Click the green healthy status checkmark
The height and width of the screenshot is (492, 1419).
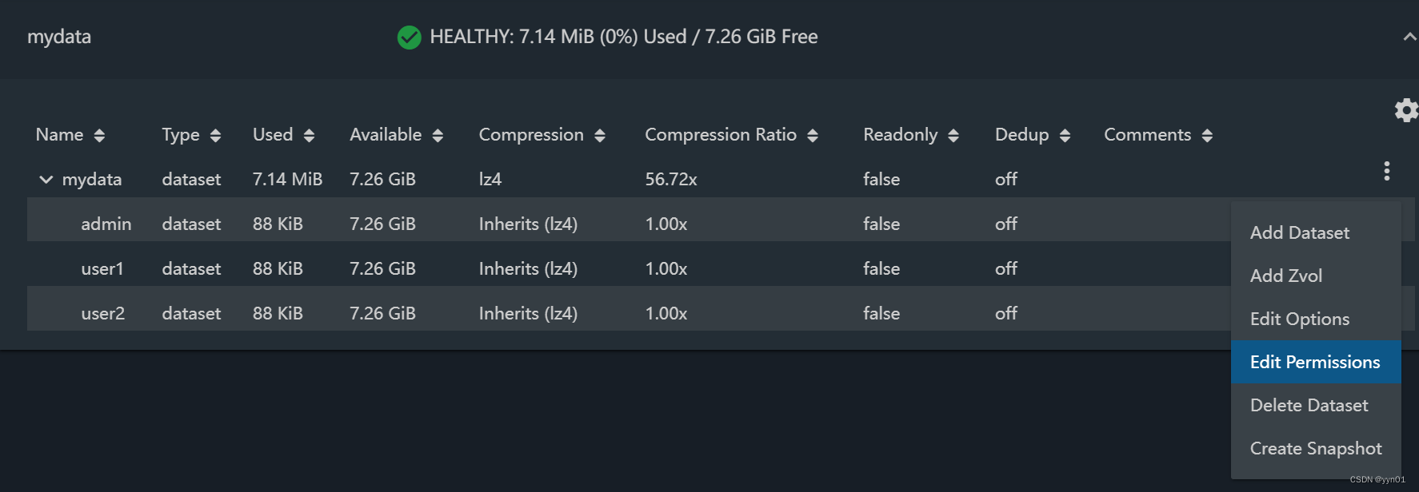coord(409,38)
